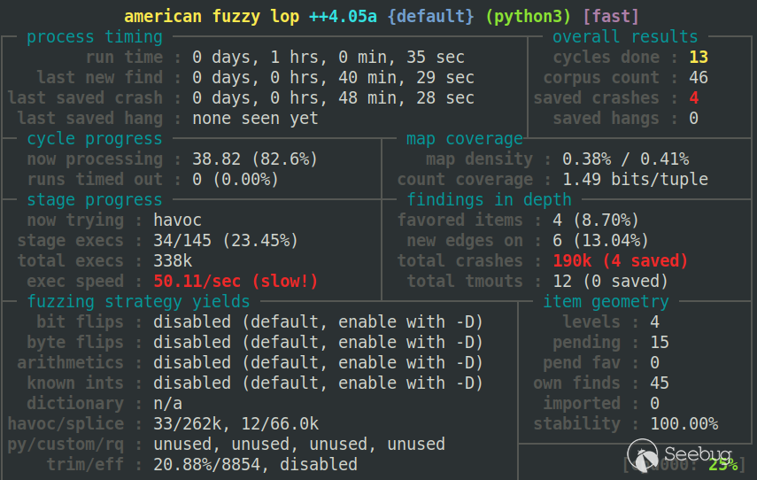Click the green CPU usage '25%' indicator
Image resolution: width=757 pixels, height=480 pixels.
pos(722,465)
